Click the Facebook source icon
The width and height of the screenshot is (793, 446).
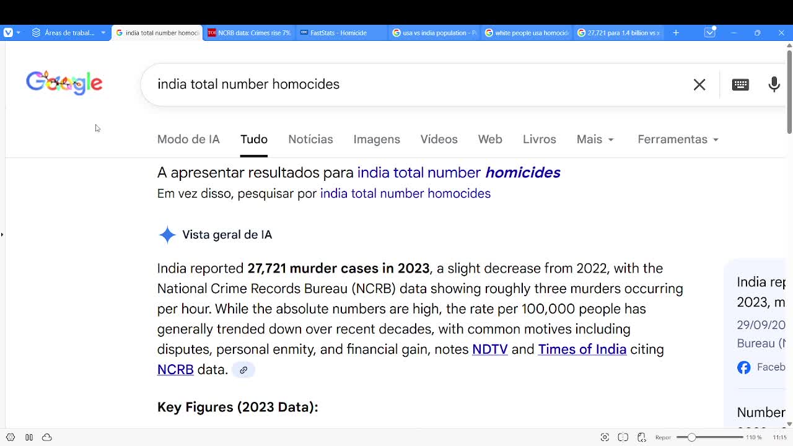(744, 367)
